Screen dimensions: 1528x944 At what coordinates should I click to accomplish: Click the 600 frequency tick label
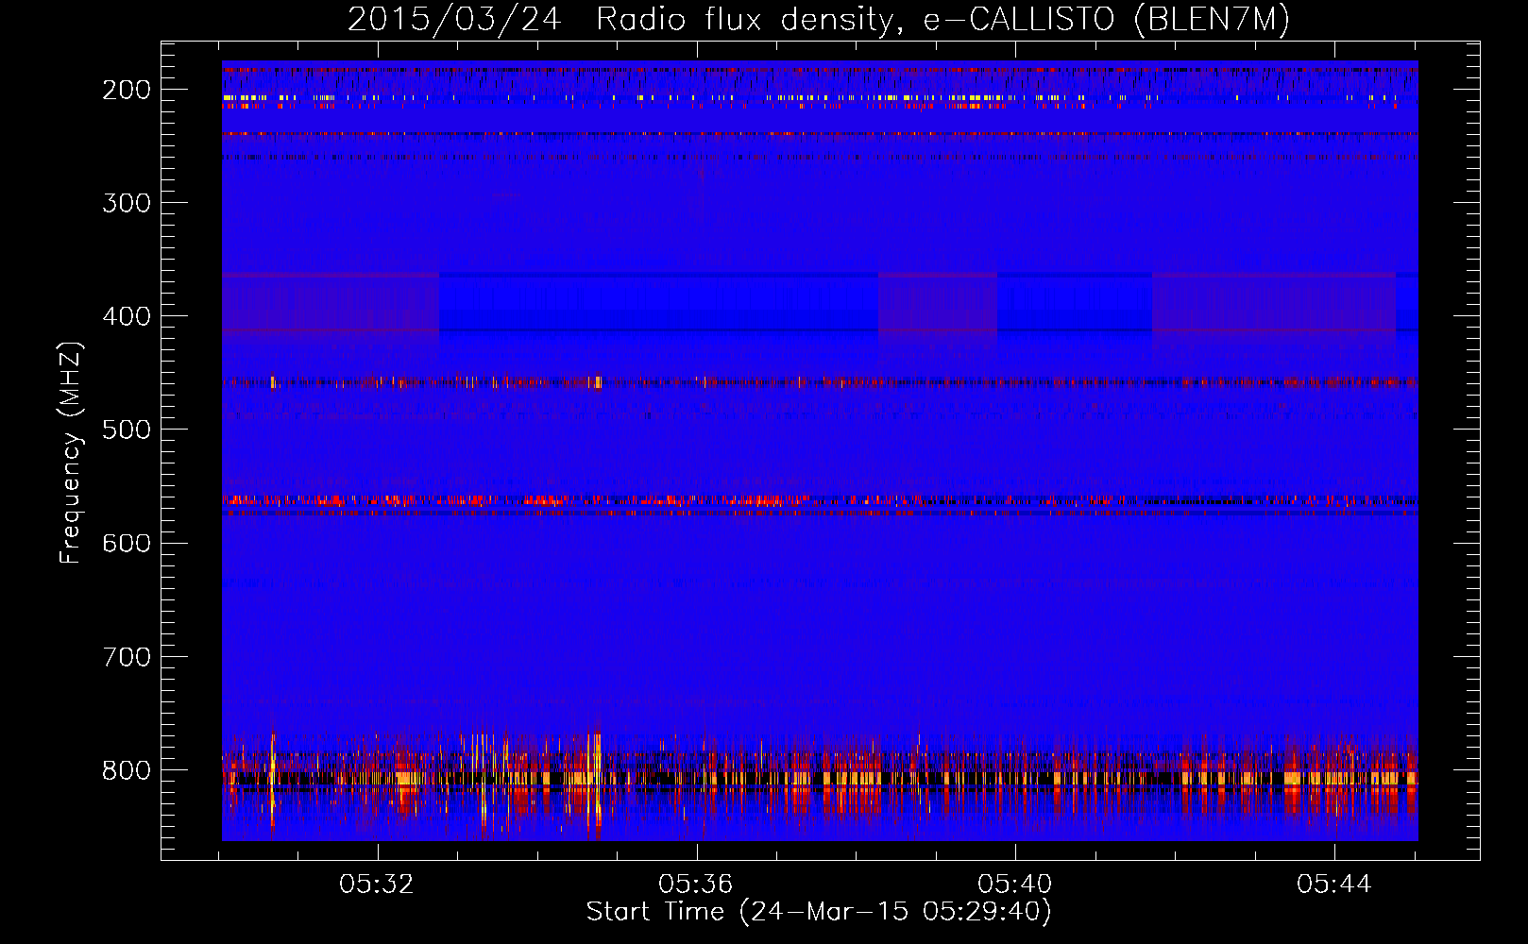coord(127,543)
